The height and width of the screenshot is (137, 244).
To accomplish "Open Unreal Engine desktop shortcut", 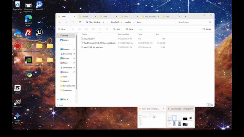I will (x=39, y=34).
